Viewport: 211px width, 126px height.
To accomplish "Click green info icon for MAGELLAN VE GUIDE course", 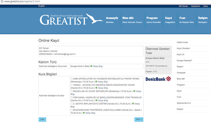I will pyautogui.click(x=134, y=91).
